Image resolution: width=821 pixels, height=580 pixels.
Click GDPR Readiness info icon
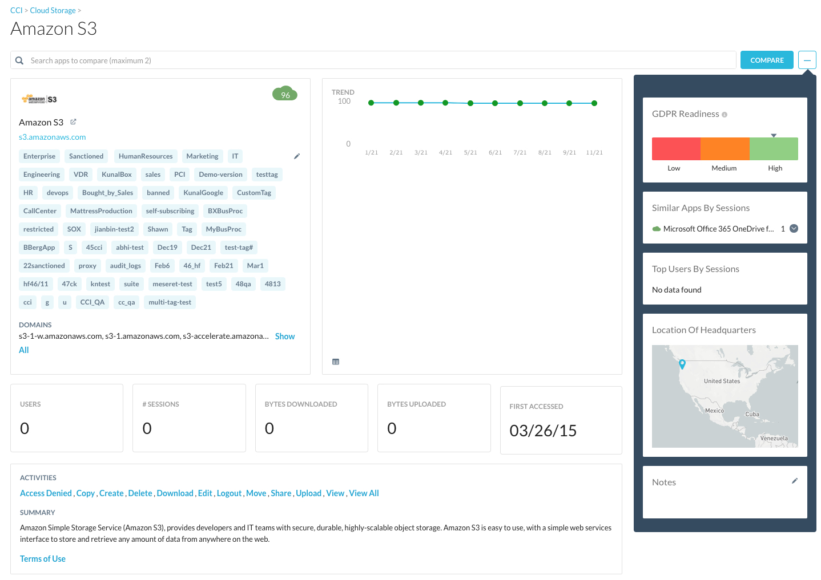coord(725,115)
